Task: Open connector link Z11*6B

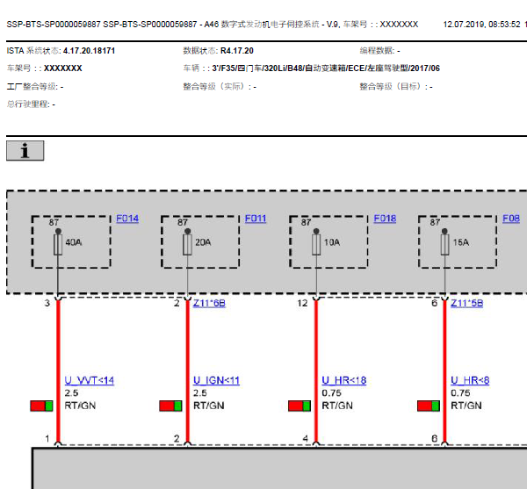Action: pyautogui.click(x=209, y=303)
